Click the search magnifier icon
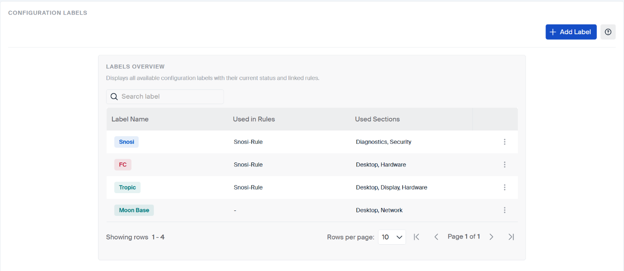624x271 pixels. tap(114, 97)
